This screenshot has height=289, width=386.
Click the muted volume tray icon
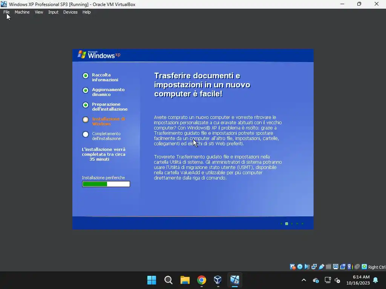coord(337,280)
